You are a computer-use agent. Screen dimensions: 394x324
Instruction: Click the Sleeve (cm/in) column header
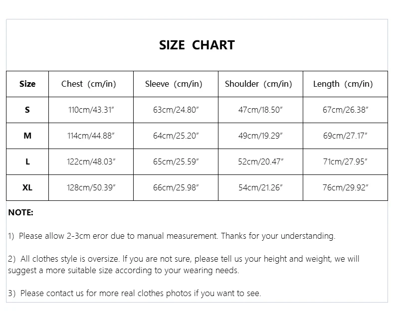[x=174, y=84]
